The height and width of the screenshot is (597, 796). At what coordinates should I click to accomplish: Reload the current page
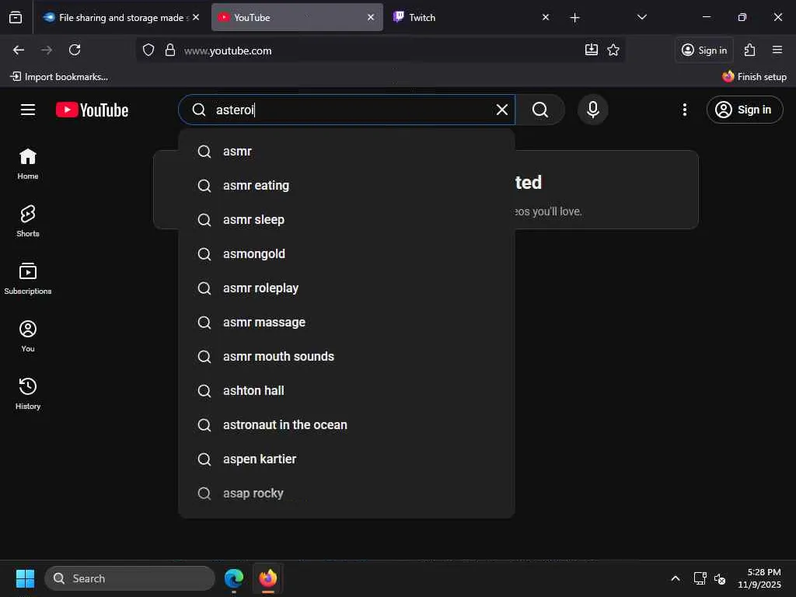click(75, 50)
